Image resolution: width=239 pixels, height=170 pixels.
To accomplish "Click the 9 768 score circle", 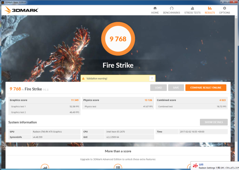I will point(118,39).
